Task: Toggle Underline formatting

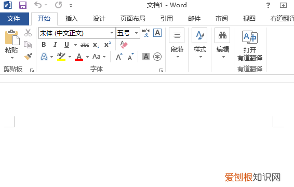Action: point(67,45)
